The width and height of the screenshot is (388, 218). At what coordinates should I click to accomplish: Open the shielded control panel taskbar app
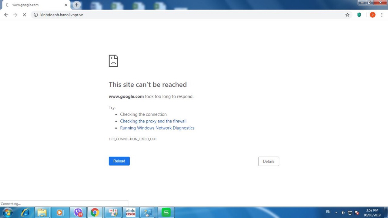pyautogui.click(x=113, y=213)
